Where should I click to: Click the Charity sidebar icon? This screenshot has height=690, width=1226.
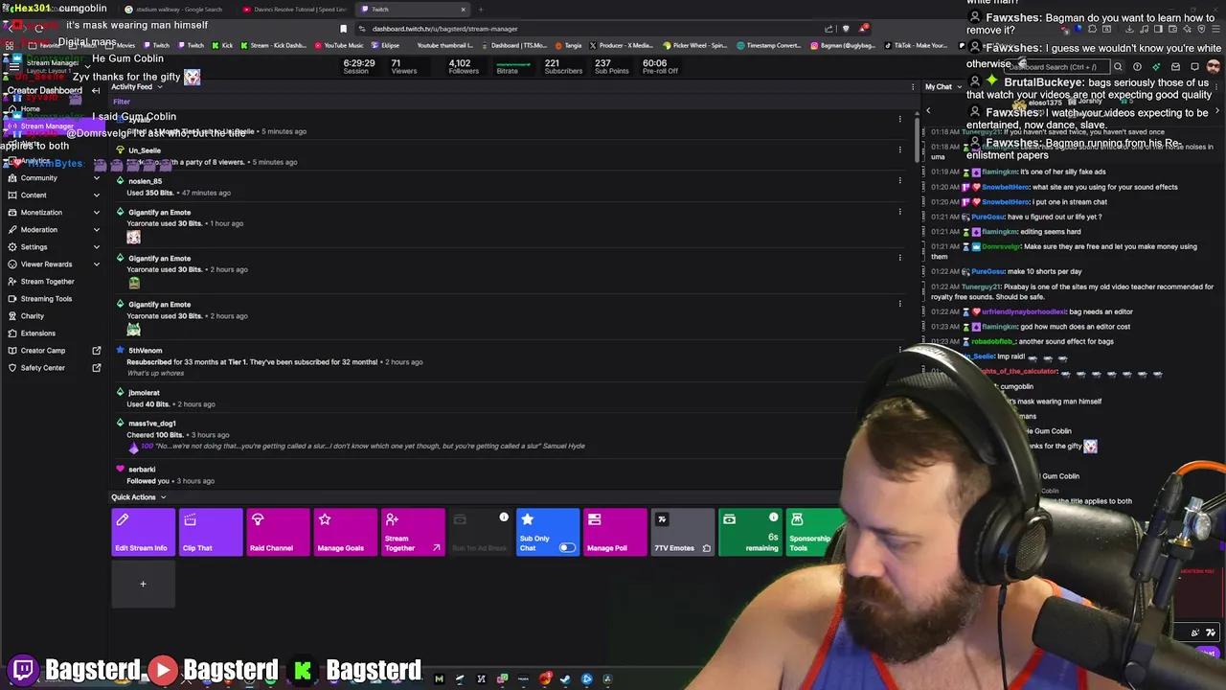coord(11,316)
